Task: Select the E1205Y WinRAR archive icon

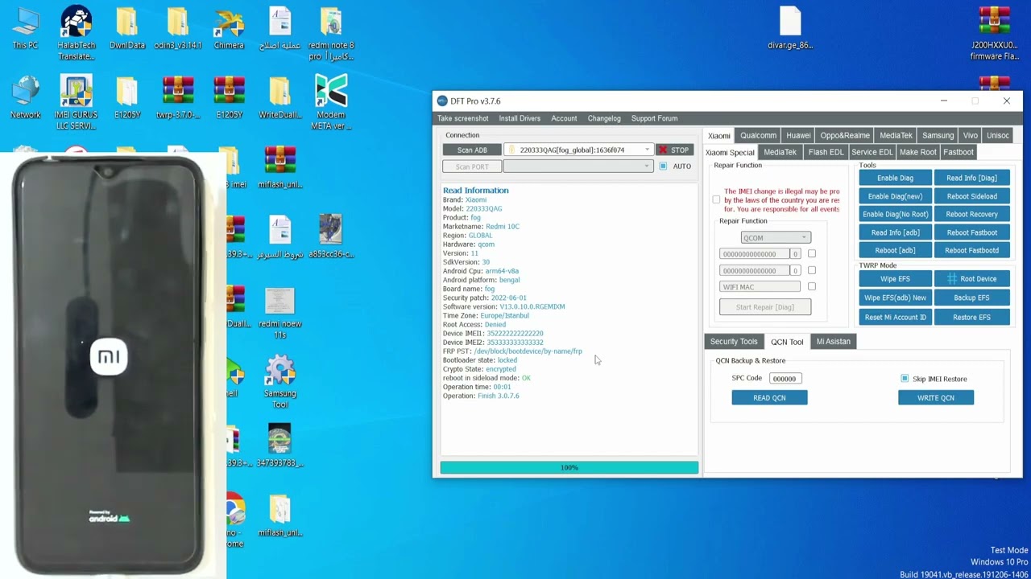Action: [x=229, y=97]
